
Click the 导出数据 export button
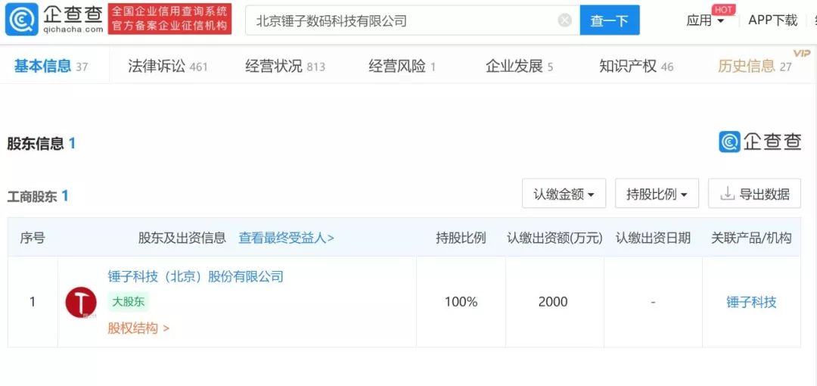[x=754, y=194]
